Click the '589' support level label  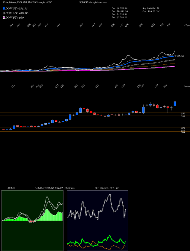(183, 116)
